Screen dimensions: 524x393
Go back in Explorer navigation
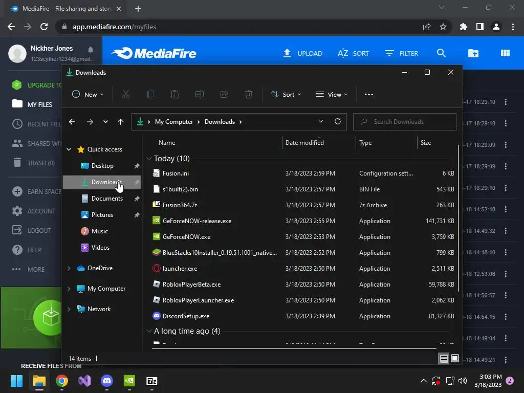pyautogui.click(x=72, y=122)
